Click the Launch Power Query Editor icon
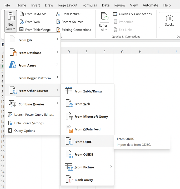Viewport: 180px width, 189px height. pos(10,114)
